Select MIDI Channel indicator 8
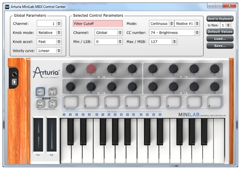 pos(109,114)
